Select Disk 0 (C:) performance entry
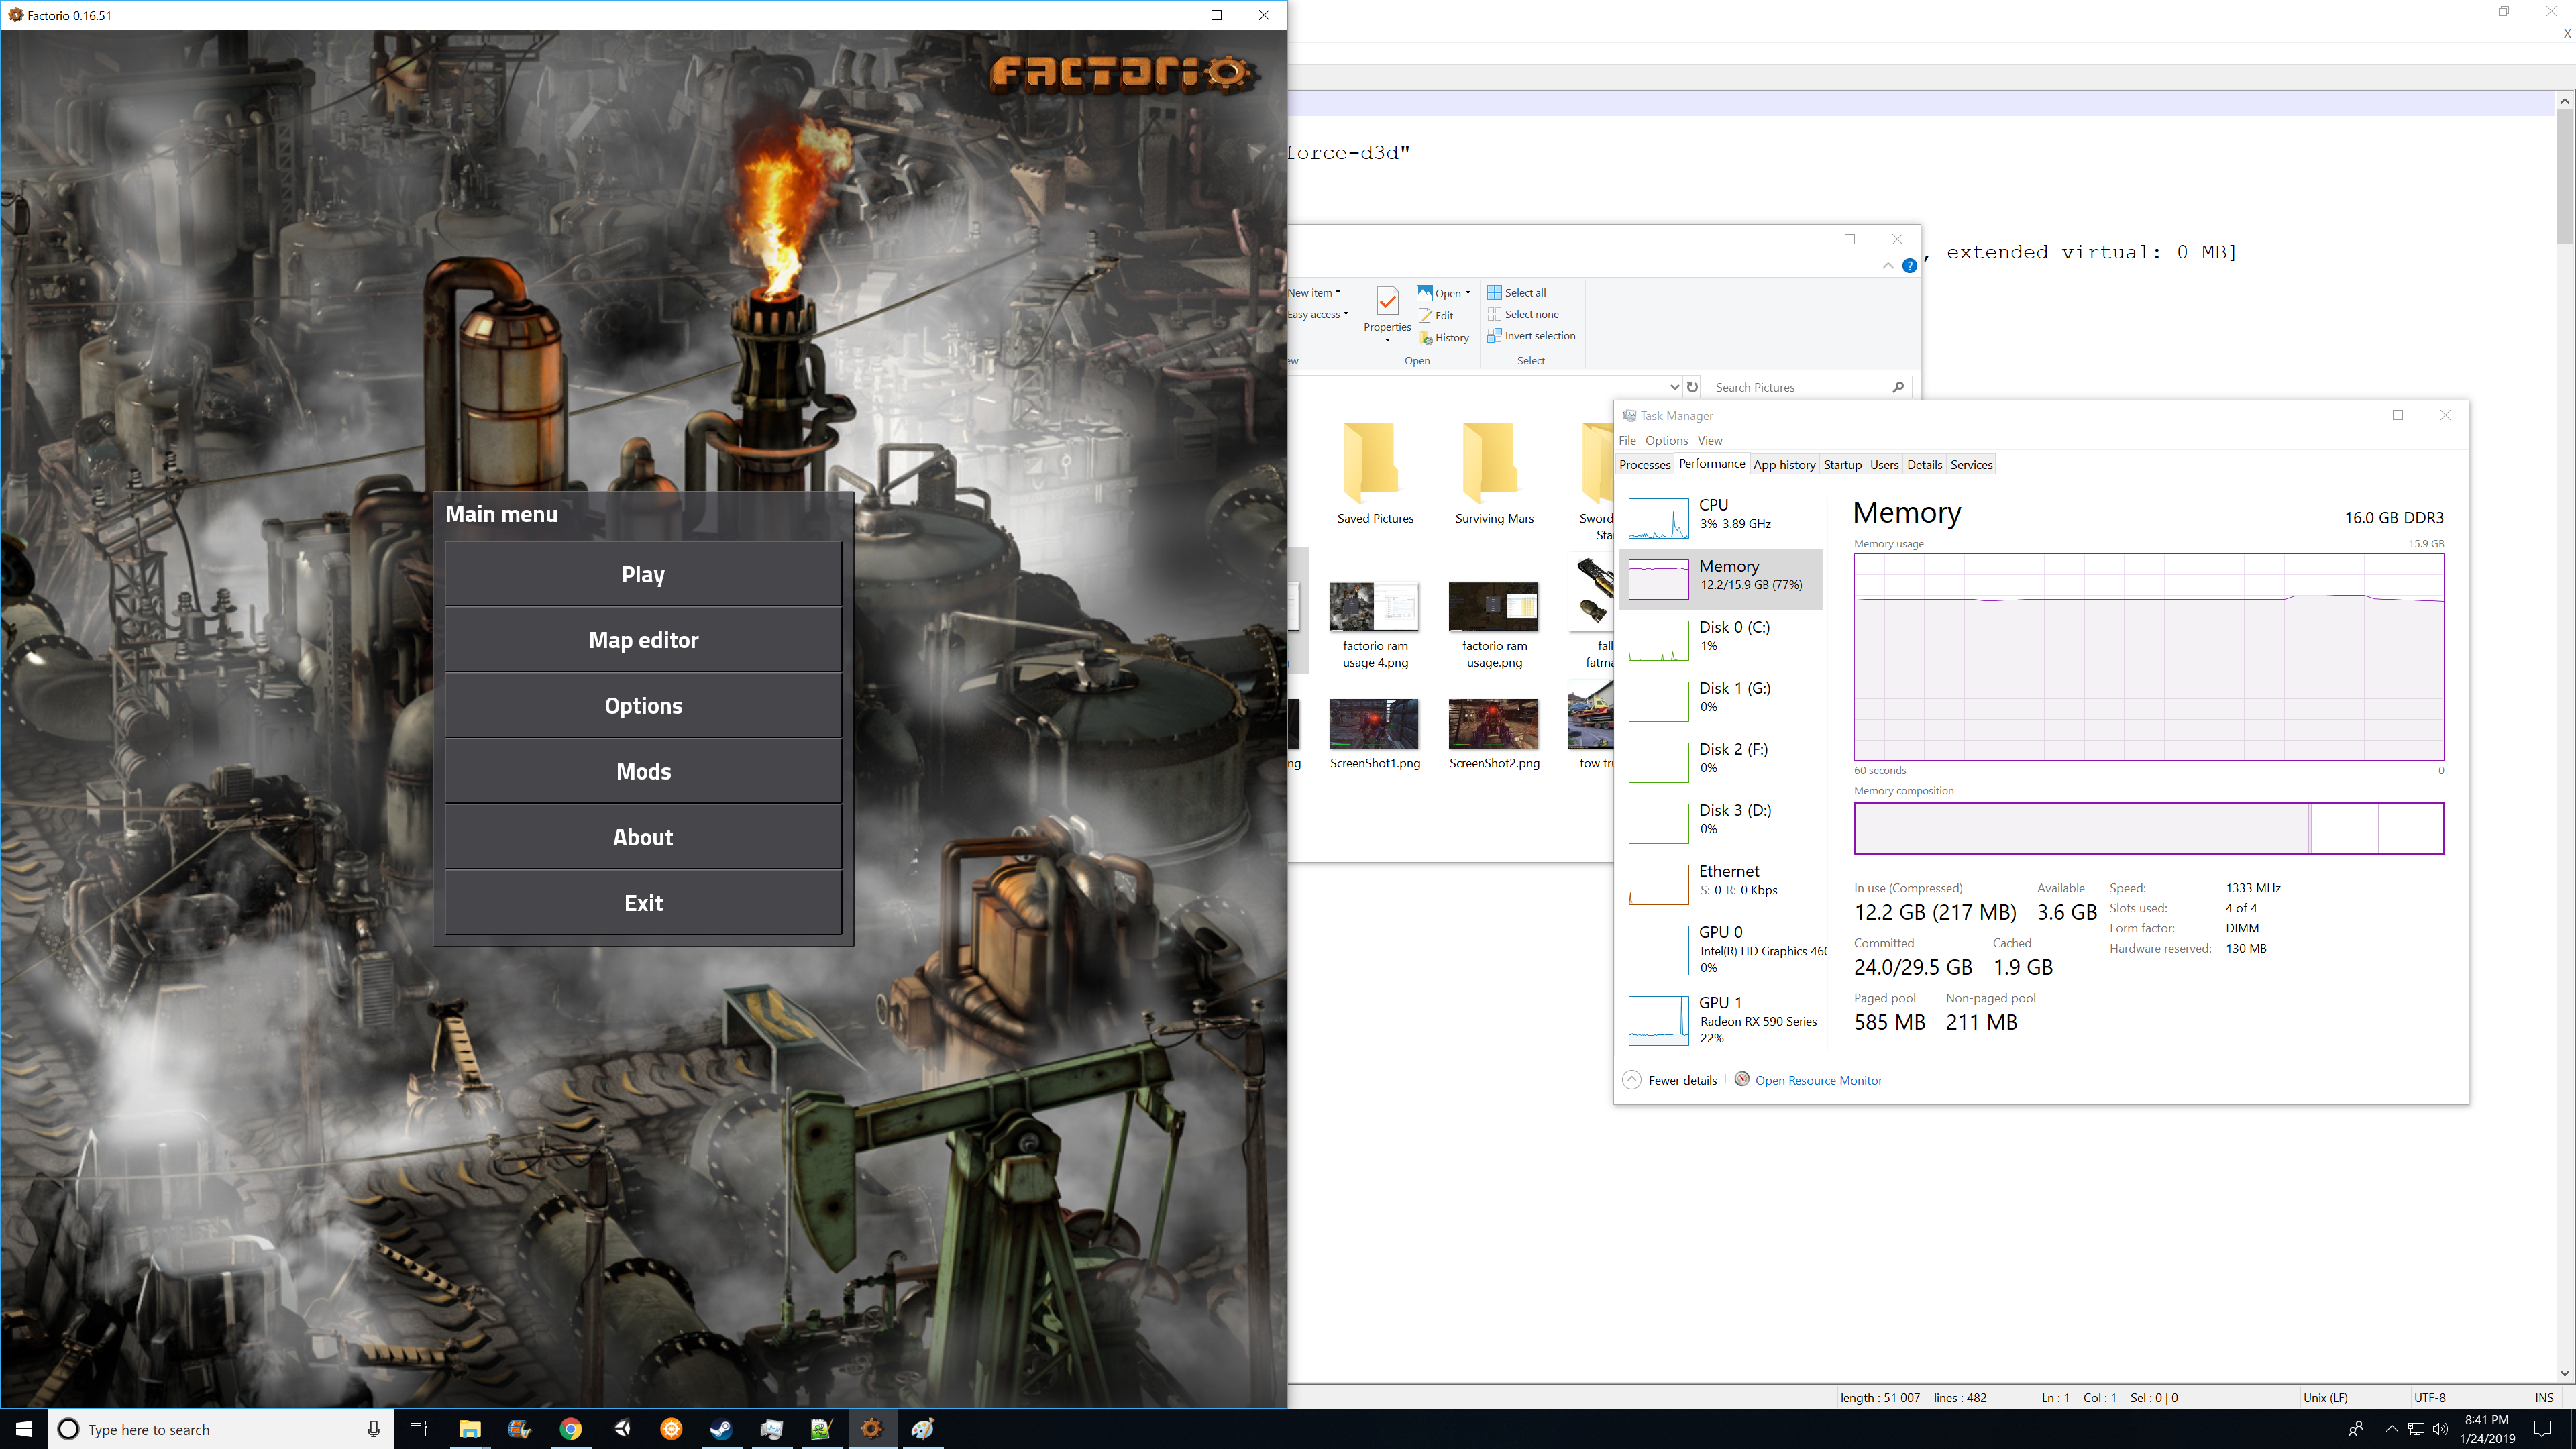The height and width of the screenshot is (1449, 2576). tap(1721, 639)
